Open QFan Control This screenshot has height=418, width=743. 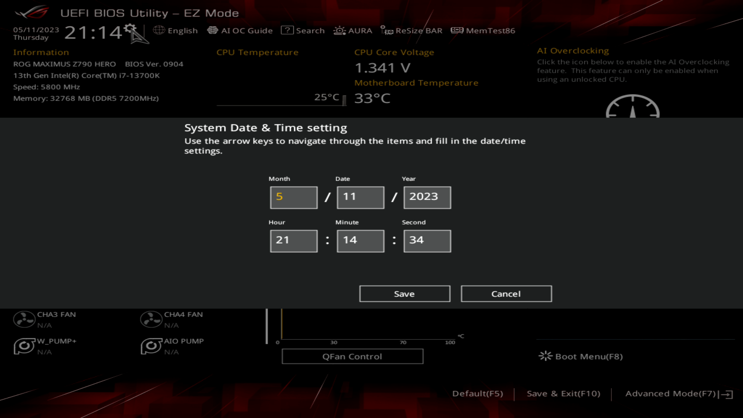coord(353,356)
